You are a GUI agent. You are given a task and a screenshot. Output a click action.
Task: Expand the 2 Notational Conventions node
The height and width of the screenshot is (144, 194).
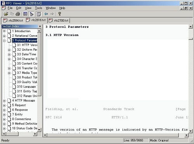(x=4, y=36)
